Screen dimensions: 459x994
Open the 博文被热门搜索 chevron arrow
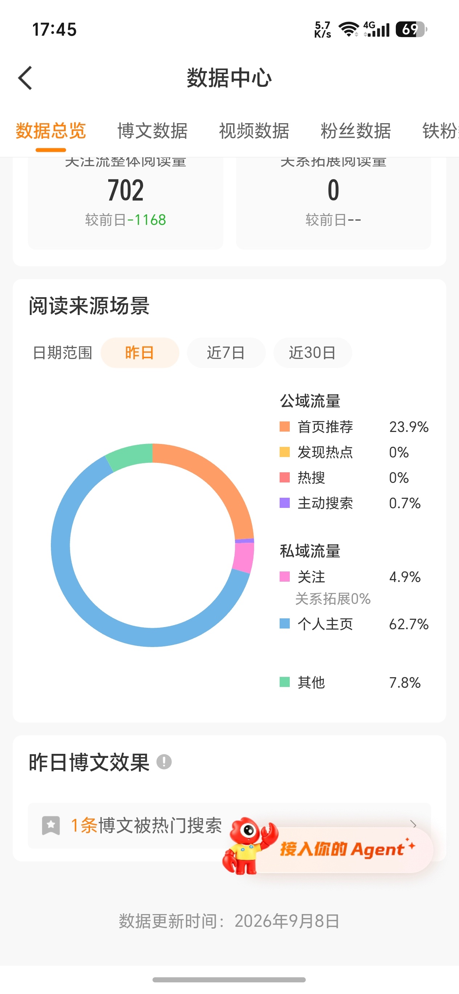[414, 824]
